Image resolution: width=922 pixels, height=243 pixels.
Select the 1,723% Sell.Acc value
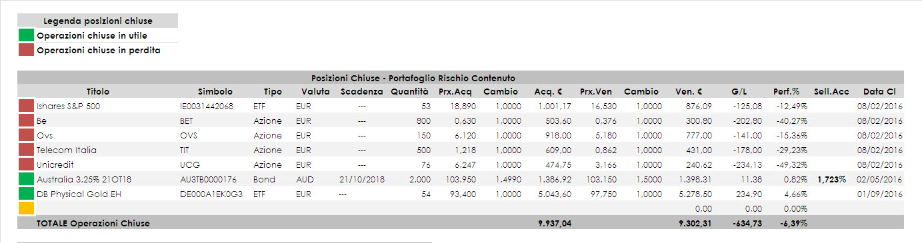click(832, 179)
